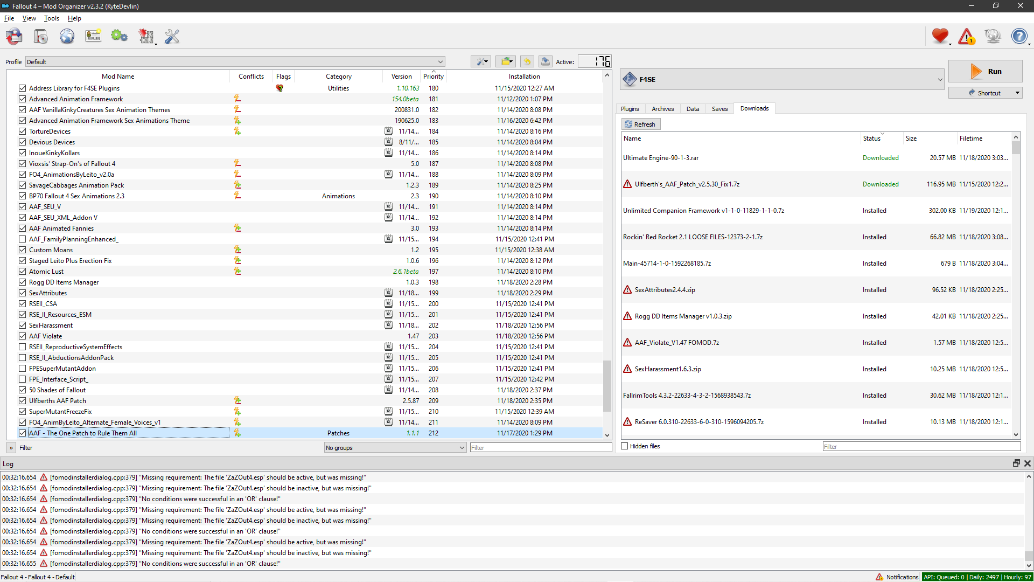Open the Executables gears icon
The image size is (1034, 582).
click(x=119, y=37)
